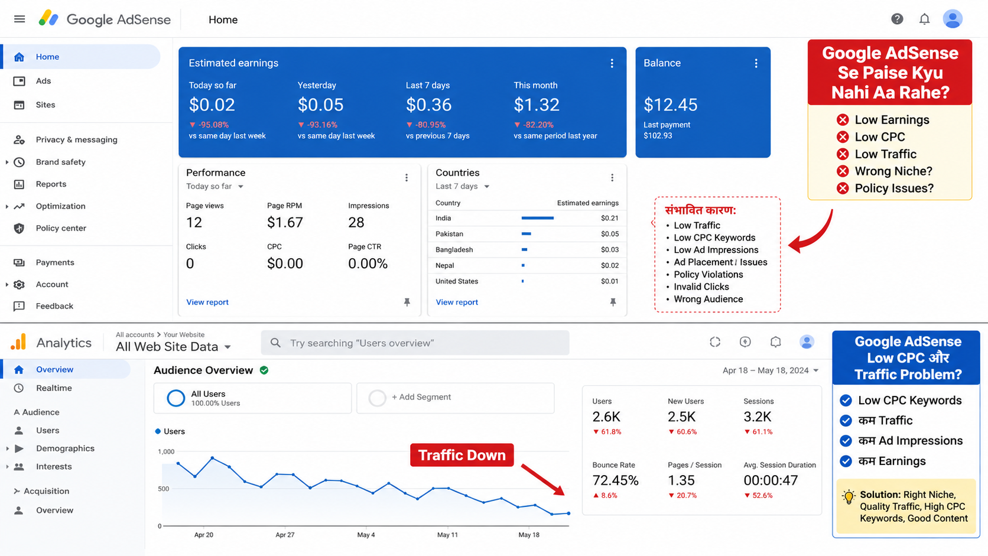Open the AdSense hamburger menu
Viewport: 988px width, 556px height.
click(19, 19)
